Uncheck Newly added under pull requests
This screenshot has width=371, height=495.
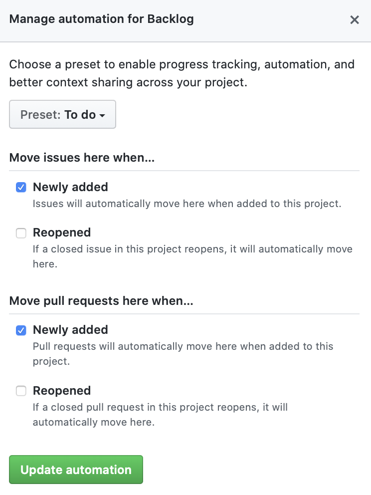[21, 330]
